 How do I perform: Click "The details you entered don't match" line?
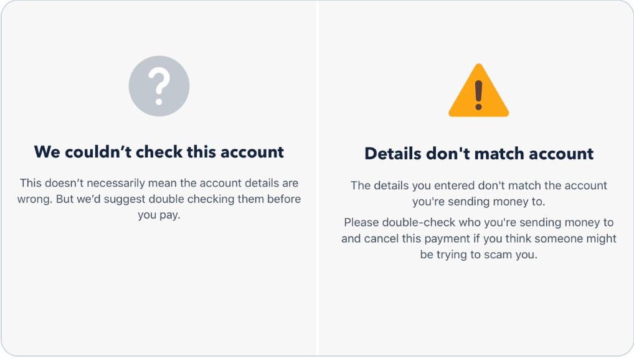(479, 185)
